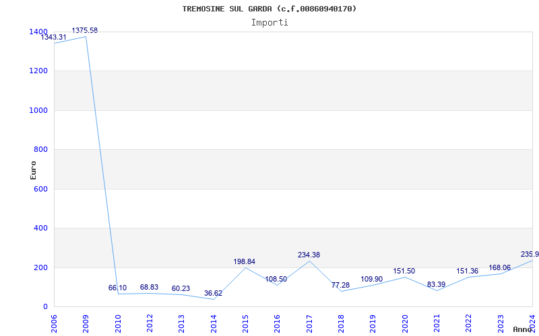Select data label 60.23

pos(181,289)
